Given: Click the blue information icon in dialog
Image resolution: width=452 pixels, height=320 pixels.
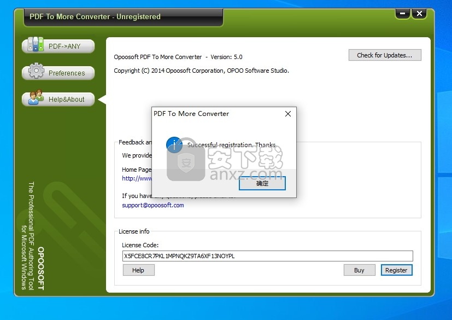Looking at the screenshot, I should tap(174, 145).
